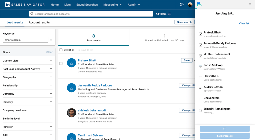
Task: Click Save to list option
Action: coord(86,50)
